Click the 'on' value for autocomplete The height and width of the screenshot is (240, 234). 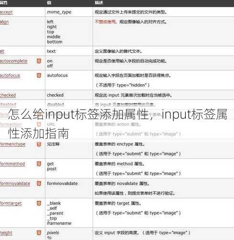point(50,61)
